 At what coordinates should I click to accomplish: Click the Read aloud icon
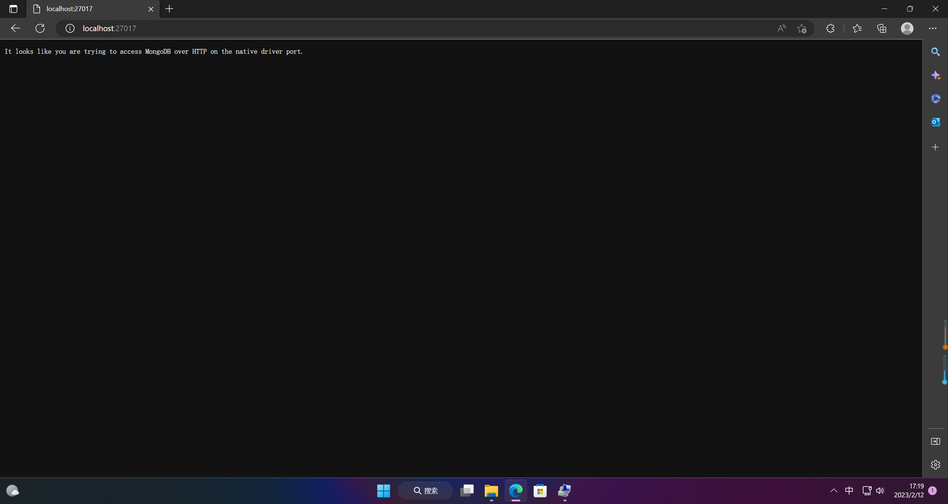click(781, 28)
